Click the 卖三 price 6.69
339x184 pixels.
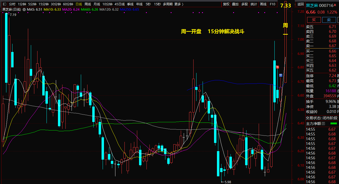(332, 36)
